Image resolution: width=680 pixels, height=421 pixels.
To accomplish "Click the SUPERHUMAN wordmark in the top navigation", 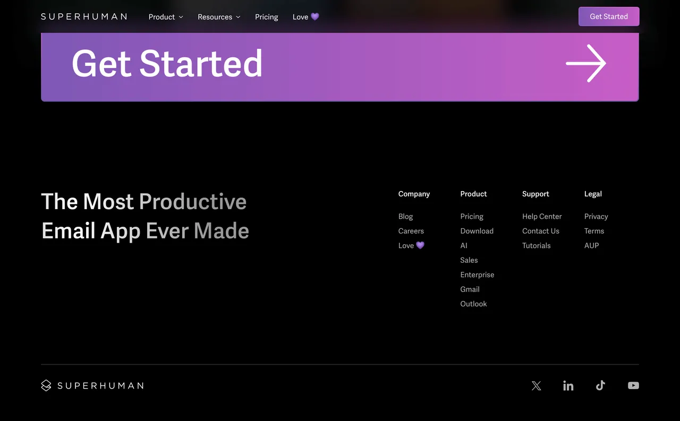I will pos(83,16).
